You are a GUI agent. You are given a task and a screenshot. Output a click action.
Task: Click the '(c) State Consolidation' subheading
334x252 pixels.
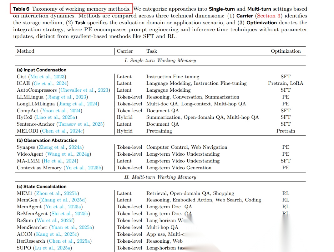click(x=42, y=187)
